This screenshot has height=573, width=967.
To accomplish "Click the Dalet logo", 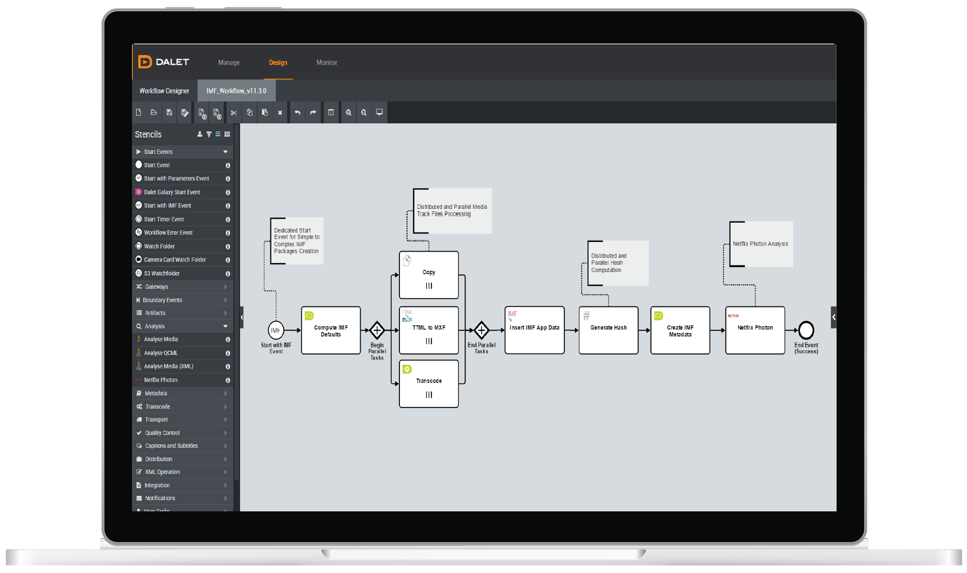I will pyautogui.click(x=164, y=62).
